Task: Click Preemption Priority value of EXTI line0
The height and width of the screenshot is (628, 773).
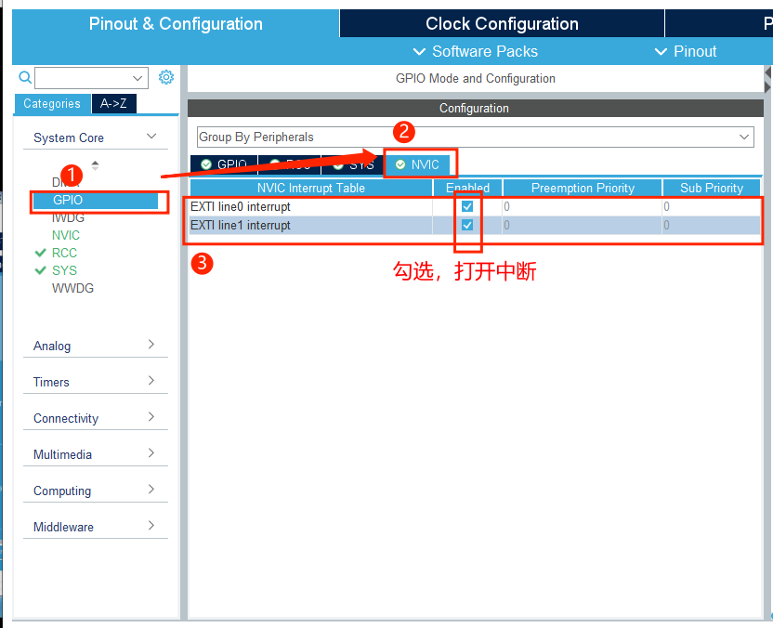Action: tap(582, 206)
